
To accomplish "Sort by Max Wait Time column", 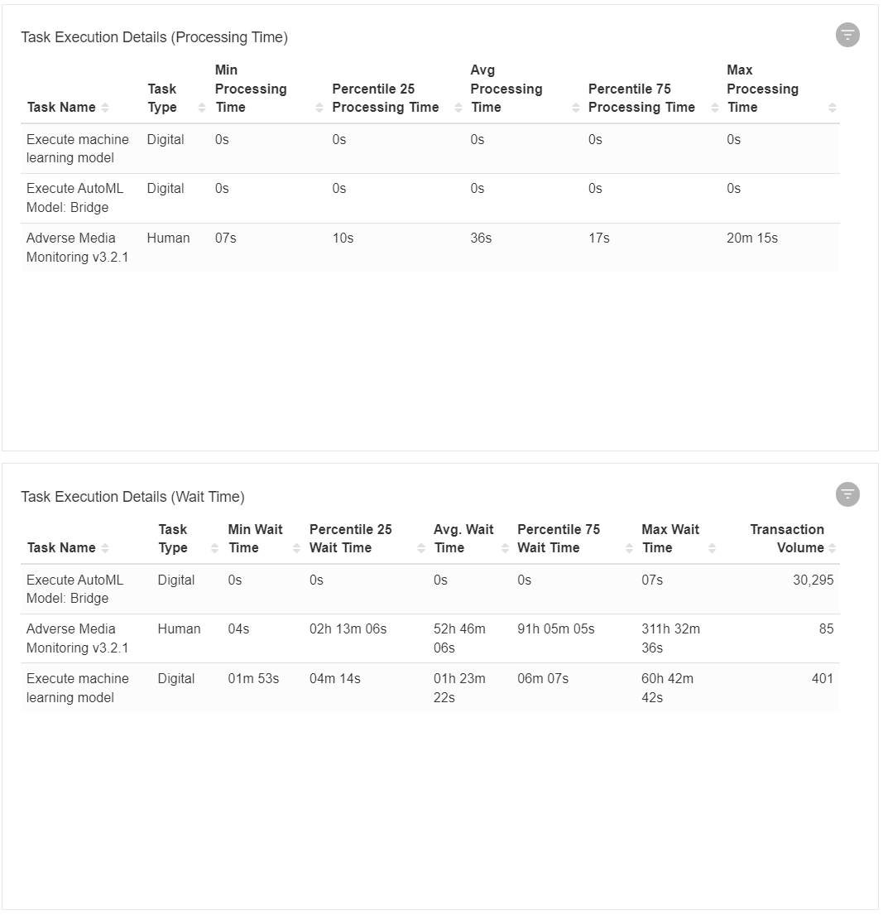I will click(713, 548).
